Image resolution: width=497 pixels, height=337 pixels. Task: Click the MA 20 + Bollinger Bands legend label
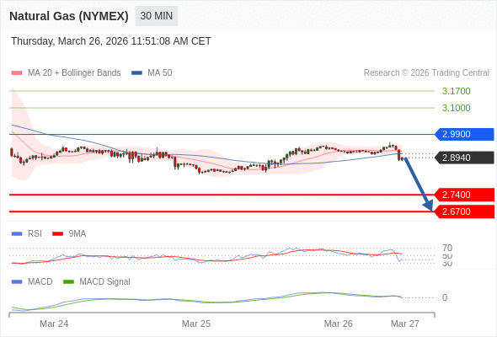(x=74, y=73)
